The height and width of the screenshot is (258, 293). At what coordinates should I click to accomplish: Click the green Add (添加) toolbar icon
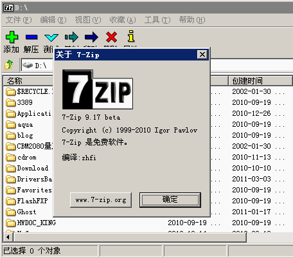tap(12, 37)
